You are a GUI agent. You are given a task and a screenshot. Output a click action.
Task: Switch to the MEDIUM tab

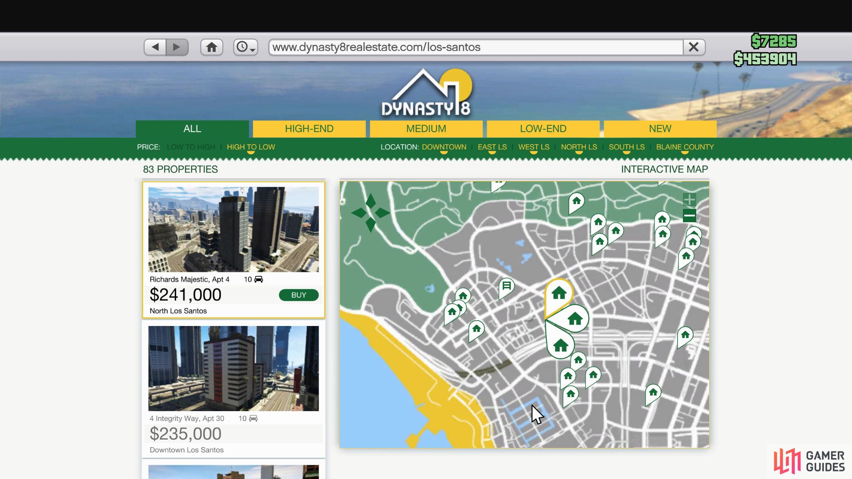tap(426, 129)
